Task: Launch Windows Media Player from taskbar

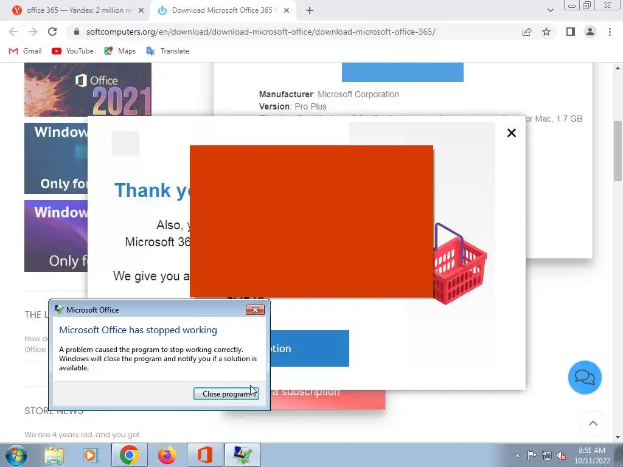Action: (x=91, y=455)
